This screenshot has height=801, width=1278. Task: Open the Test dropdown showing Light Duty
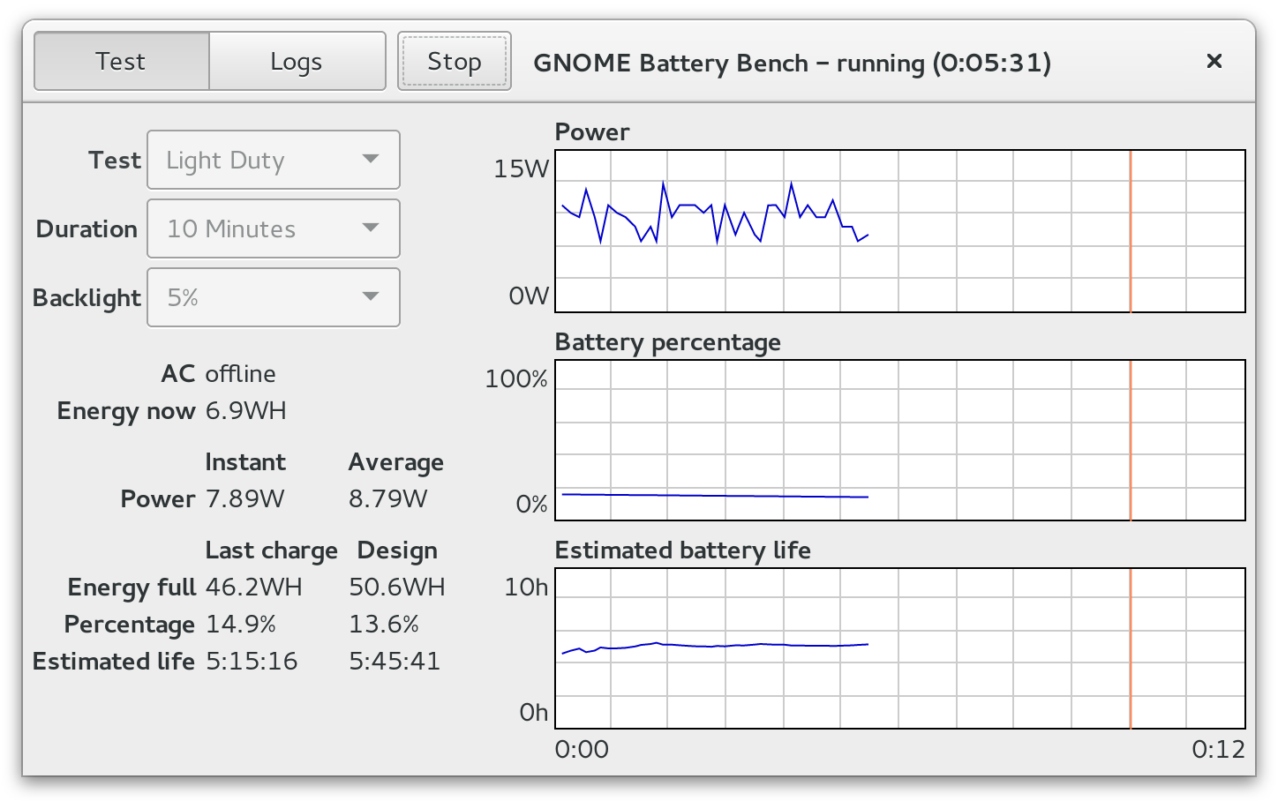click(x=273, y=160)
